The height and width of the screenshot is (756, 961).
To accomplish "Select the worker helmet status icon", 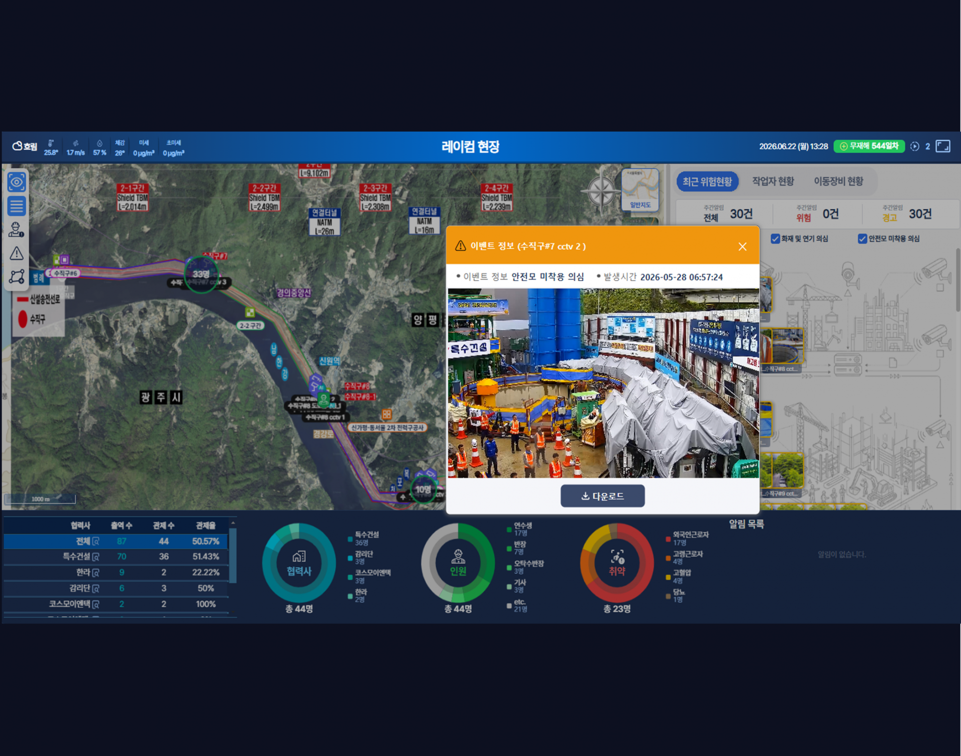I will 17,229.
